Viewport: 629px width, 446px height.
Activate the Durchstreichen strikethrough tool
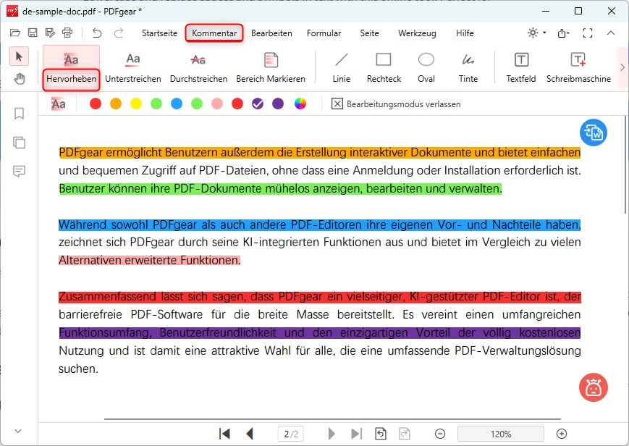[198, 67]
